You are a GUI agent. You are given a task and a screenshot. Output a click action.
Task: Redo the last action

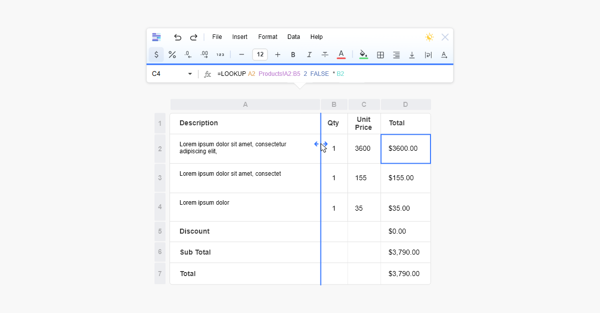pyautogui.click(x=193, y=37)
